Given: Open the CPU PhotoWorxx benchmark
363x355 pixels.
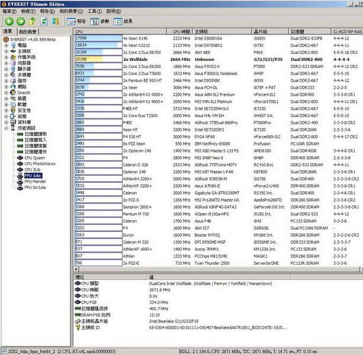Looking at the screenshot, I should click(x=40, y=164).
